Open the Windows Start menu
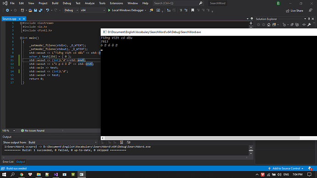 click(4, 174)
